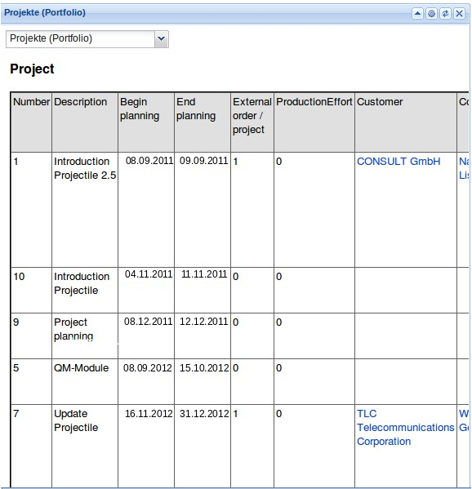472x489 pixels.
Task: Click the Number column header
Action: click(31, 122)
